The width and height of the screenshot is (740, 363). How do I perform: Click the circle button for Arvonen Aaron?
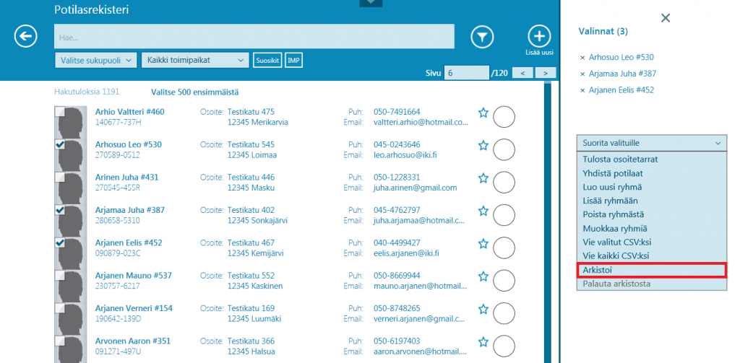(x=504, y=346)
